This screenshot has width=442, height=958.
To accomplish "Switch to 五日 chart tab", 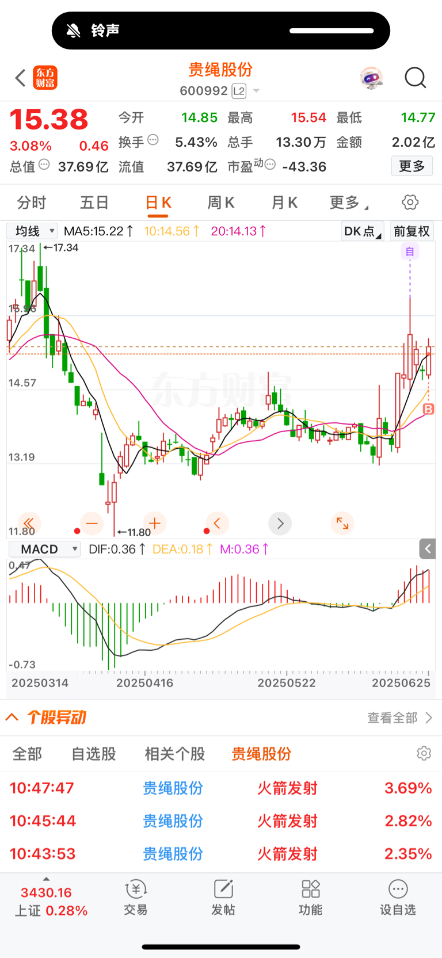I will tap(94, 203).
